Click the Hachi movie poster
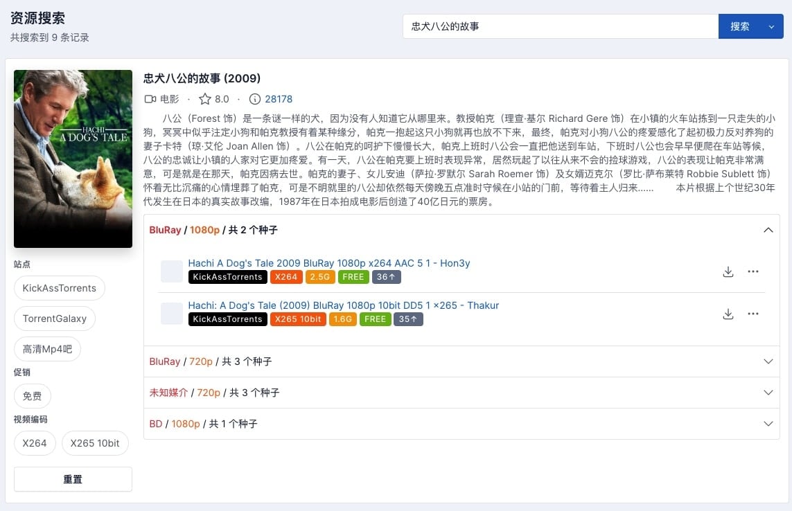Viewport: 792px width, 511px height. tap(73, 159)
